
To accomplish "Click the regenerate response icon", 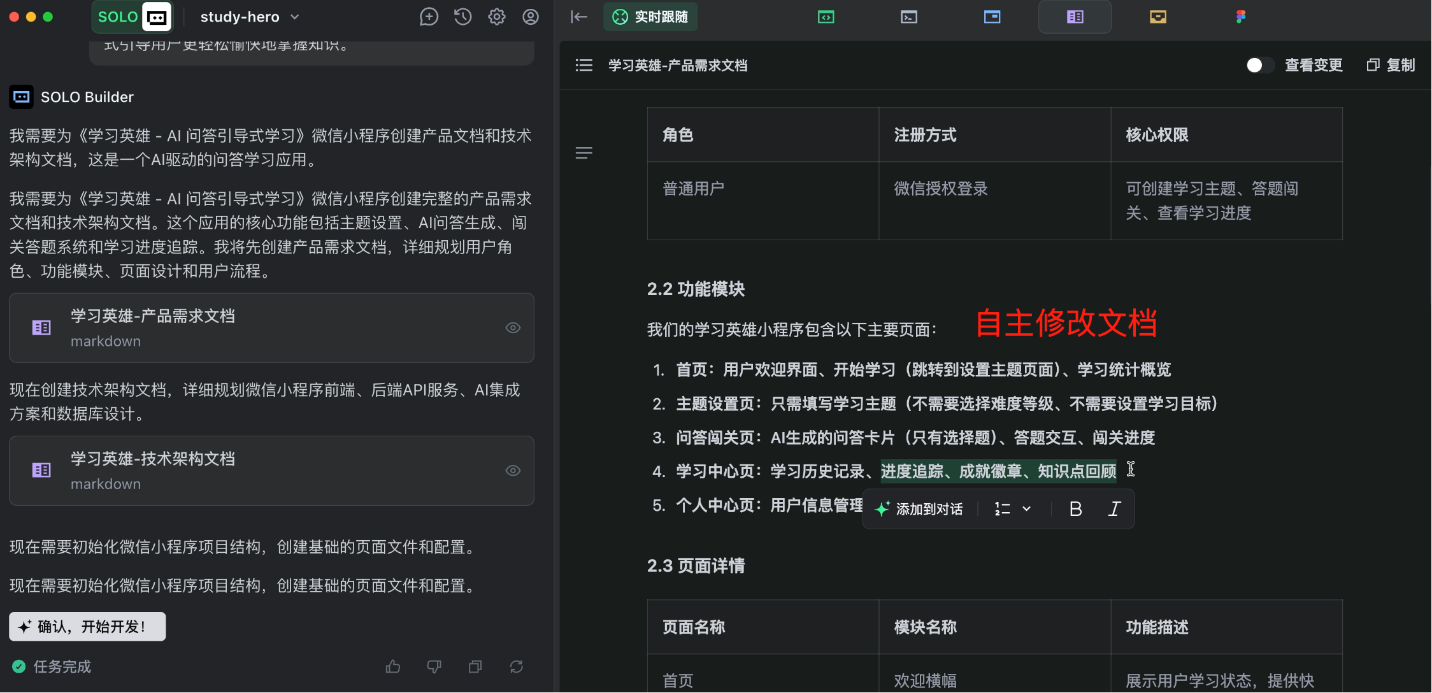I will (x=517, y=667).
